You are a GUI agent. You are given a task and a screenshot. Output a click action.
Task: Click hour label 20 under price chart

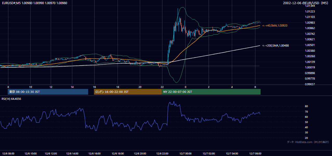point(140,87)
